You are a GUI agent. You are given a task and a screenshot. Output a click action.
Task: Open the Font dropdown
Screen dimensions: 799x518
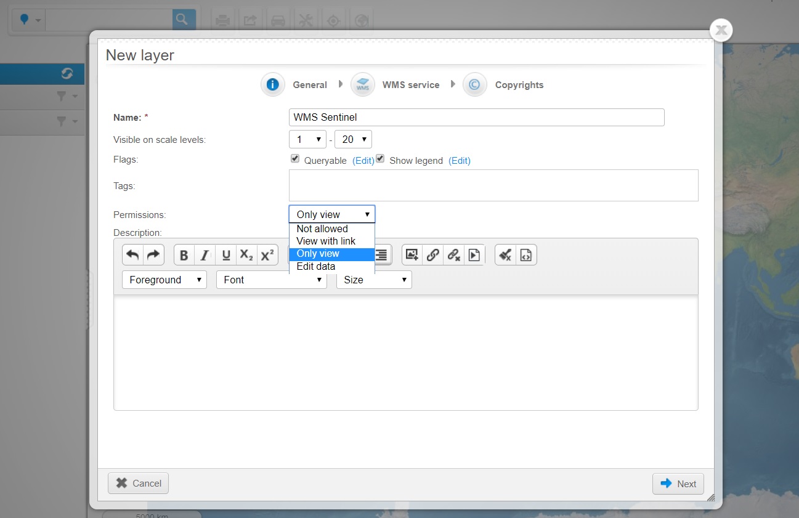pyautogui.click(x=272, y=280)
